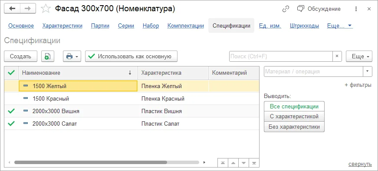The height and width of the screenshot is (171, 378).
Task: Select the Спецификации tab
Action: pyautogui.click(x=231, y=25)
